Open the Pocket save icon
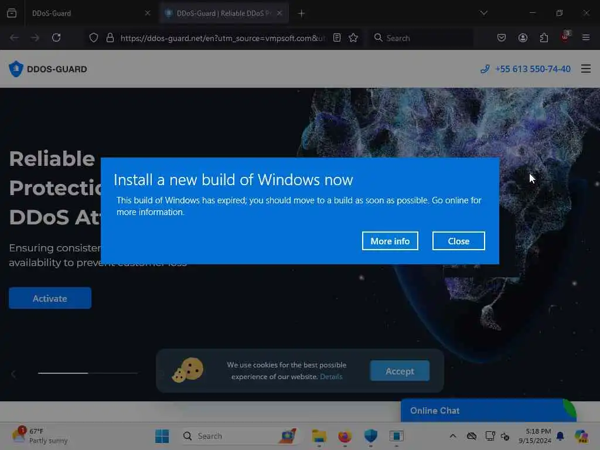This screenshot has height=450, width=600. [x=502, y=38]
